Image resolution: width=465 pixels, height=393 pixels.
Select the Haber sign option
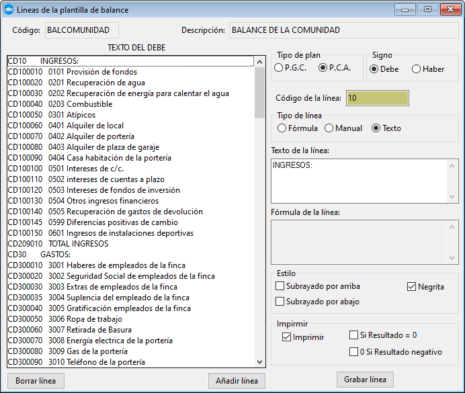click(417, 69)
